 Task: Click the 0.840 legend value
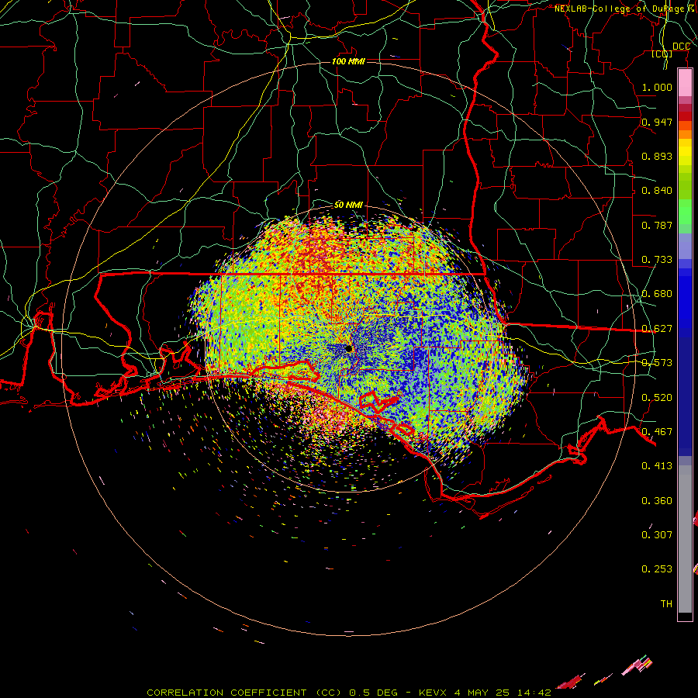coord(657,191)
